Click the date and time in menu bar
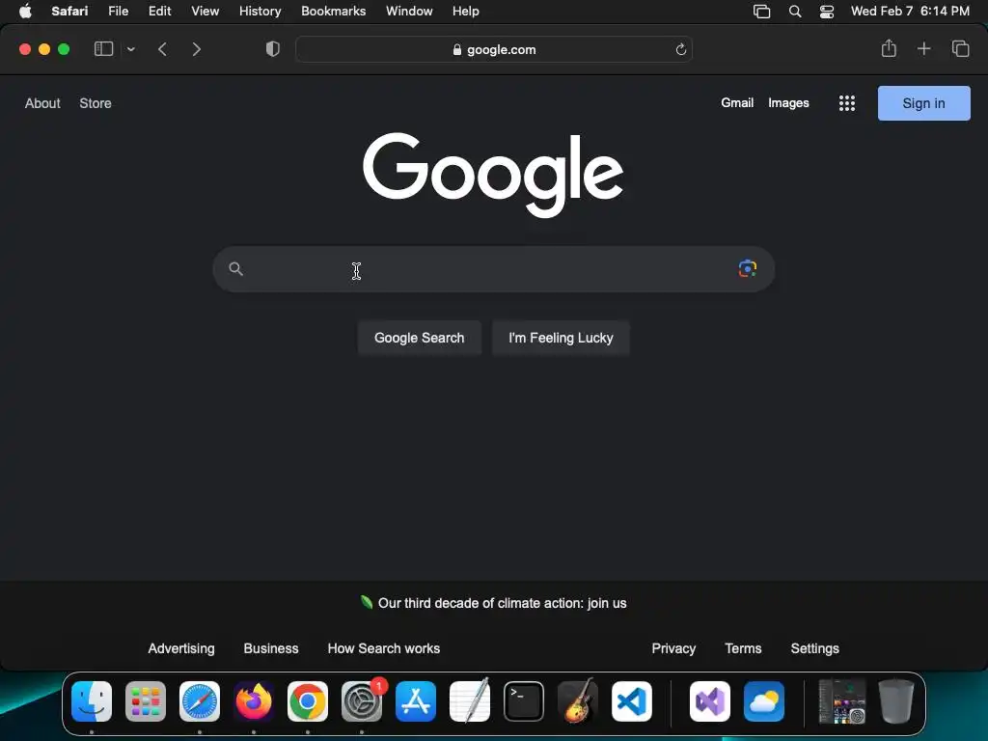The width and height of the screenshot is (988, 741). [910, 12]
